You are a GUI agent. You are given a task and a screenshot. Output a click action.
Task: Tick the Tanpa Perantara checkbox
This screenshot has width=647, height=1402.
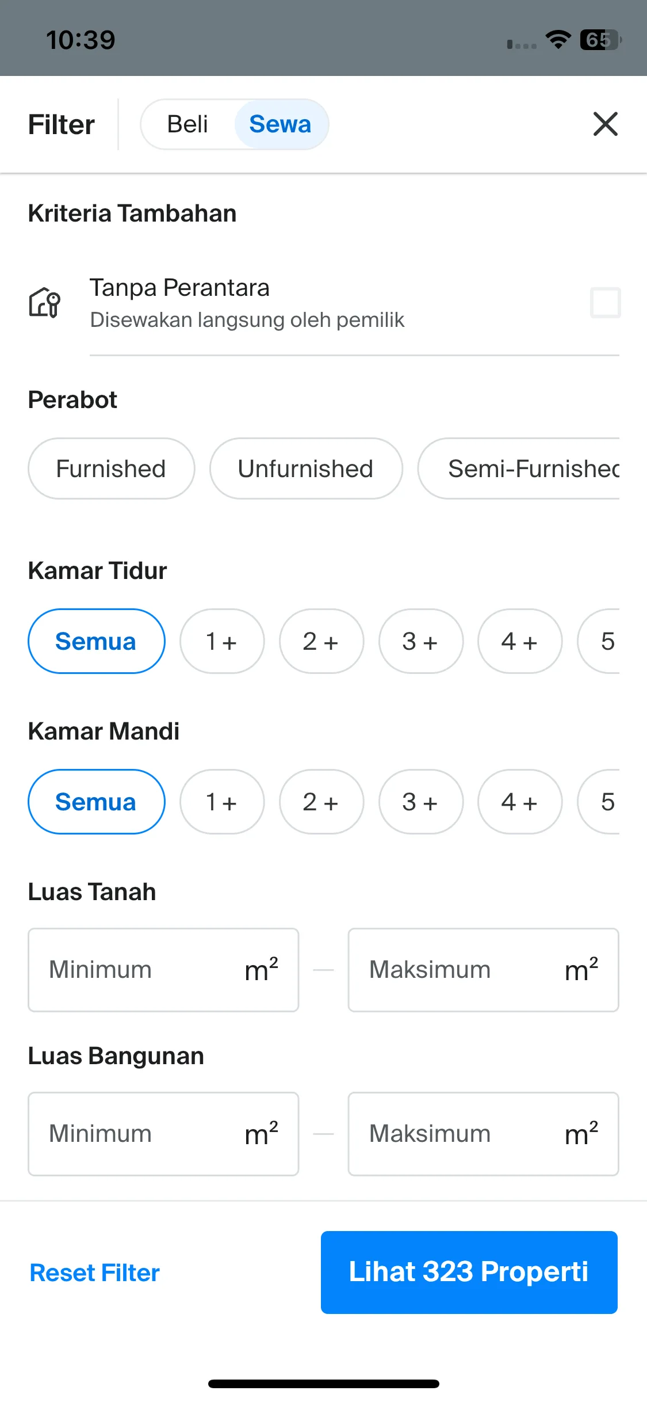605,303
